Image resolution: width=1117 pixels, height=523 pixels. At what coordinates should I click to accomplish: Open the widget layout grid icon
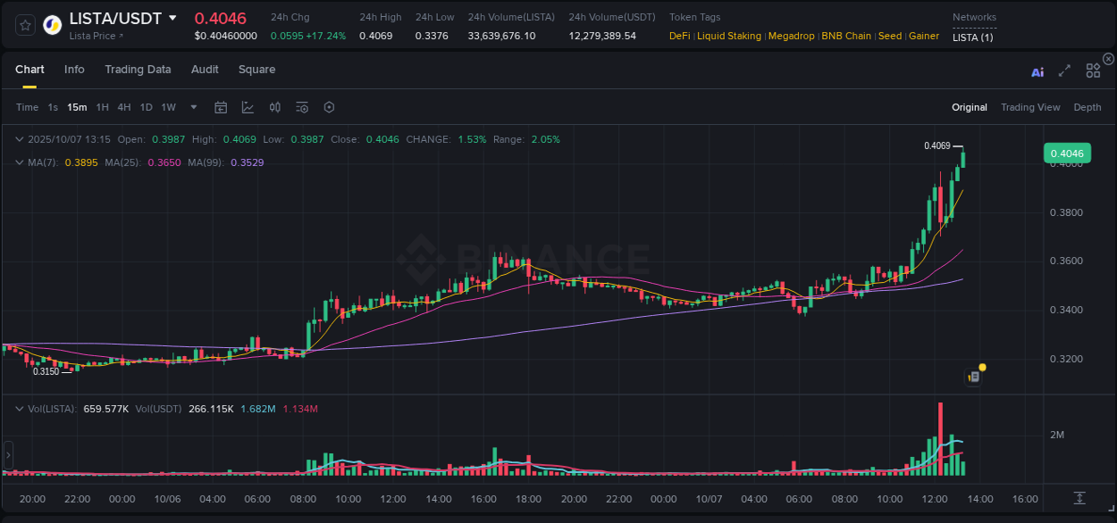coord(1092,70)
